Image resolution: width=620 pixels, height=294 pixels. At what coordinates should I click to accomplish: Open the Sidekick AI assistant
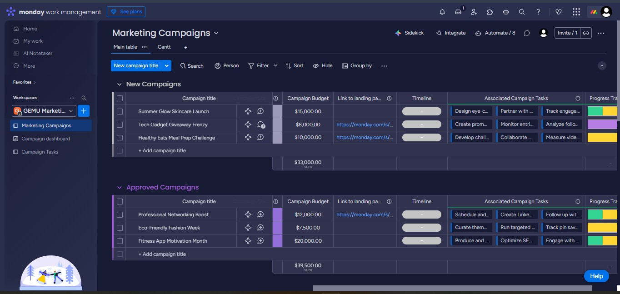point(409,33)
